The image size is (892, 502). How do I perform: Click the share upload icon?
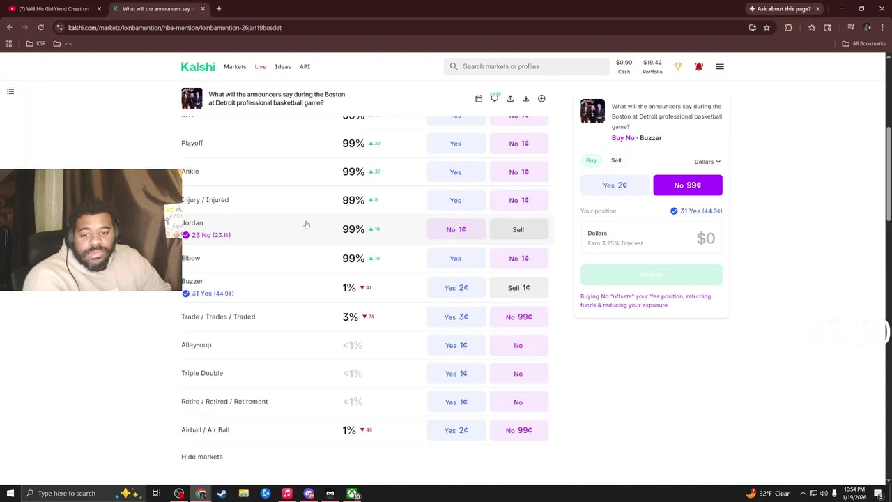pyautogui.click(x=510, y=98)
